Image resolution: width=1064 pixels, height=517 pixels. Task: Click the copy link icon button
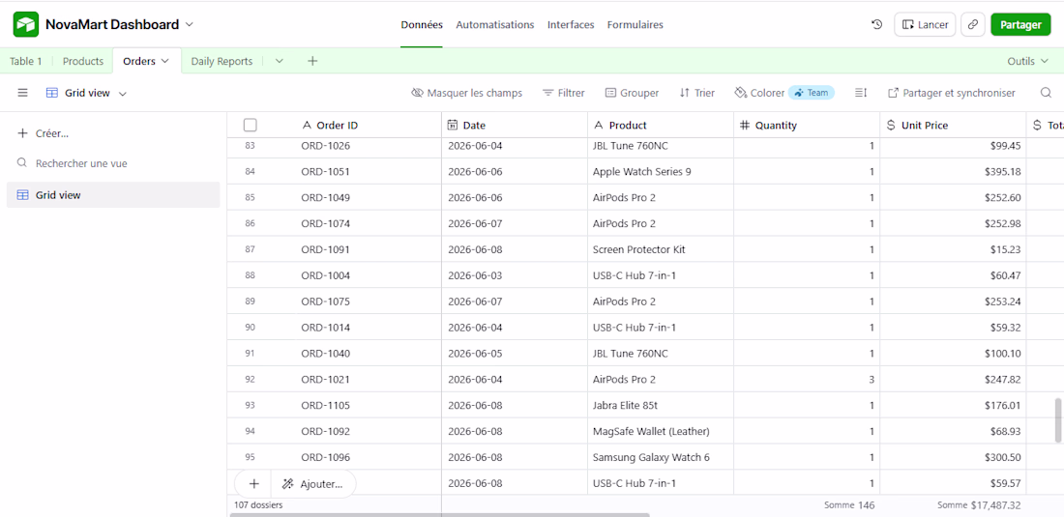[x=973, y=24]
